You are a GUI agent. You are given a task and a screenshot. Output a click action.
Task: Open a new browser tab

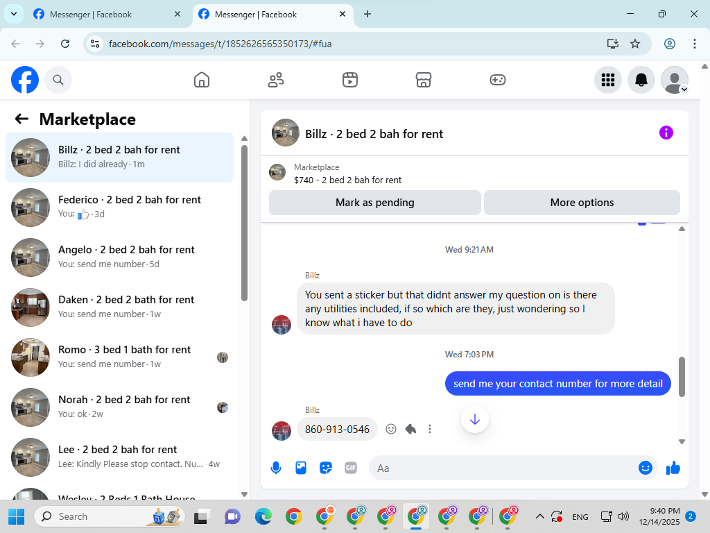[367, 14]
